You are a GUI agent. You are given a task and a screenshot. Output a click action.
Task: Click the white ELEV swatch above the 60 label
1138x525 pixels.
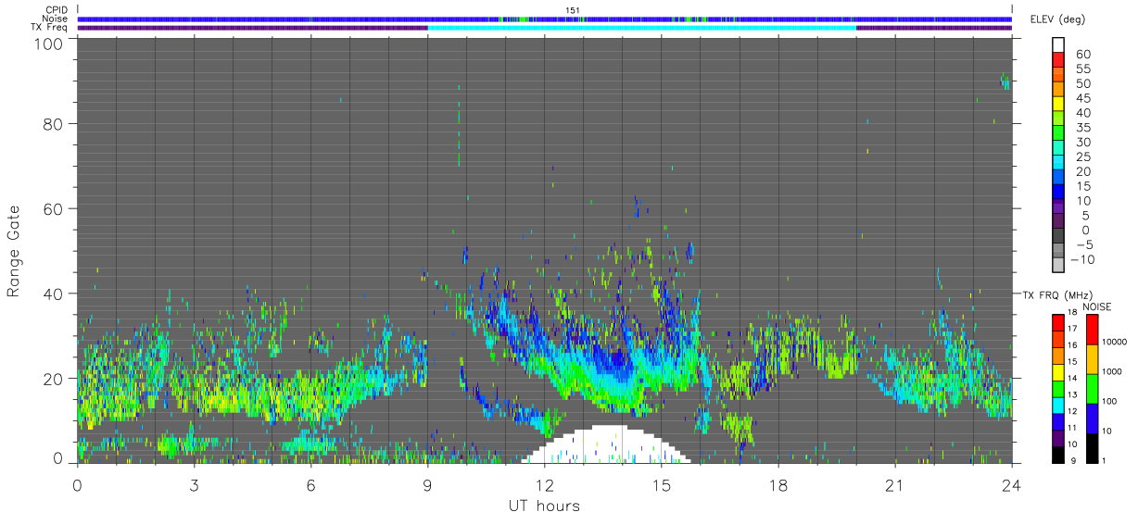click(1058, 45)
